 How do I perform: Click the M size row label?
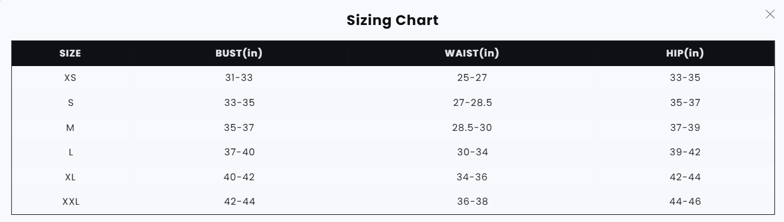click(70, 127)
